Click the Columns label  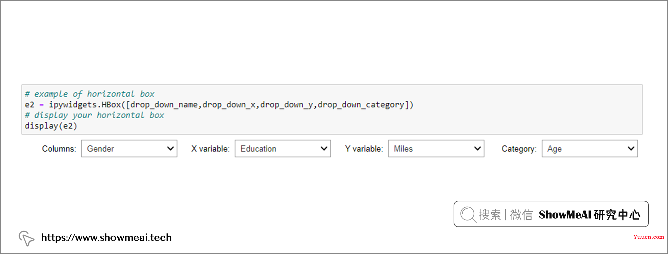pyautogui.click(x=59, y=149)
